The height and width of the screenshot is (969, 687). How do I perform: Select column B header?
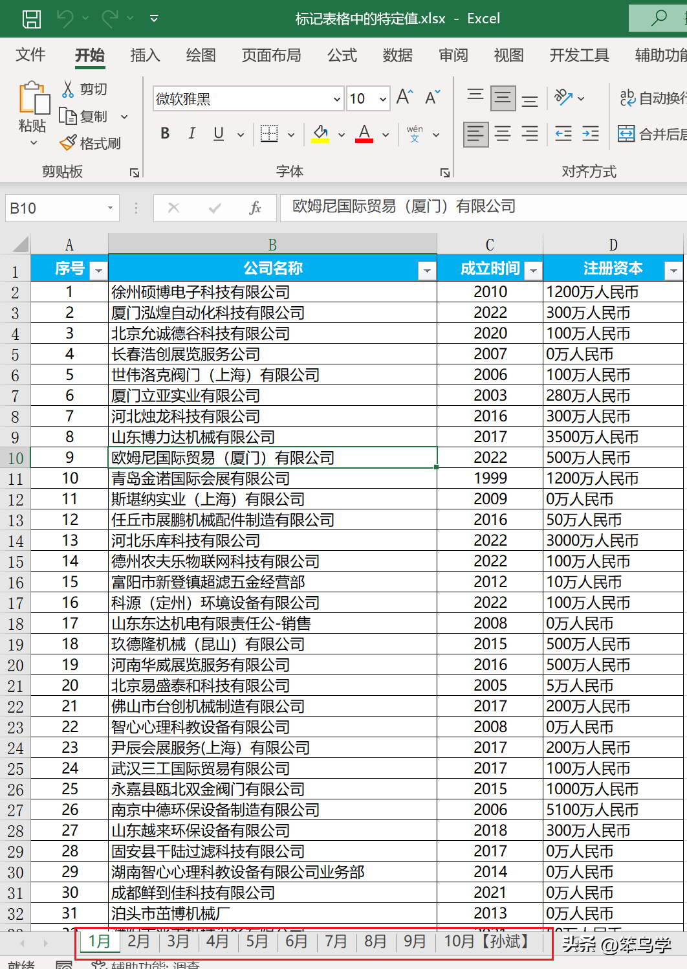tap(272, 244)
